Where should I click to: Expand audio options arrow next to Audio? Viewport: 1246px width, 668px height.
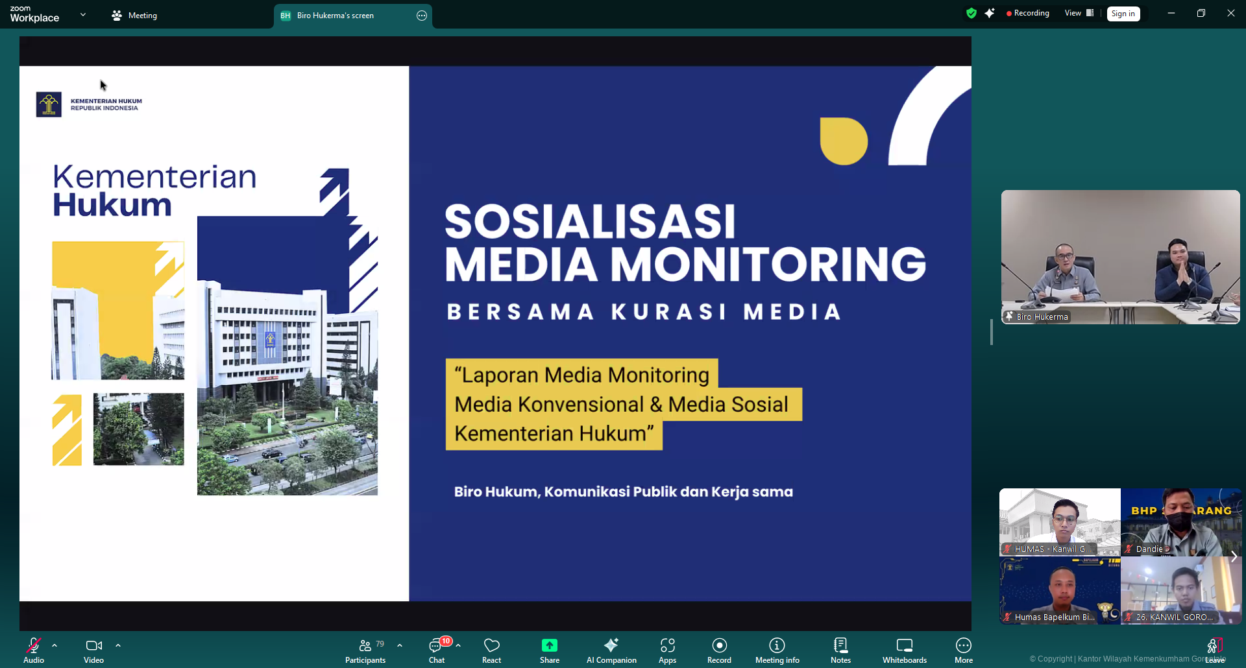tap(55, 645)
